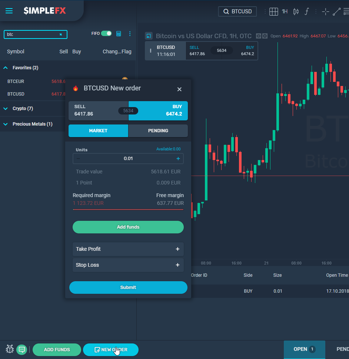Expand the Crypto (7) group
The image size is (349, 359).
tap(6, 109)
